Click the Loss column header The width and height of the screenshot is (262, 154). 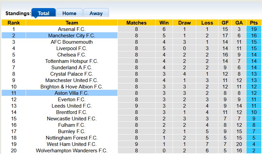(x=207, y=23)
